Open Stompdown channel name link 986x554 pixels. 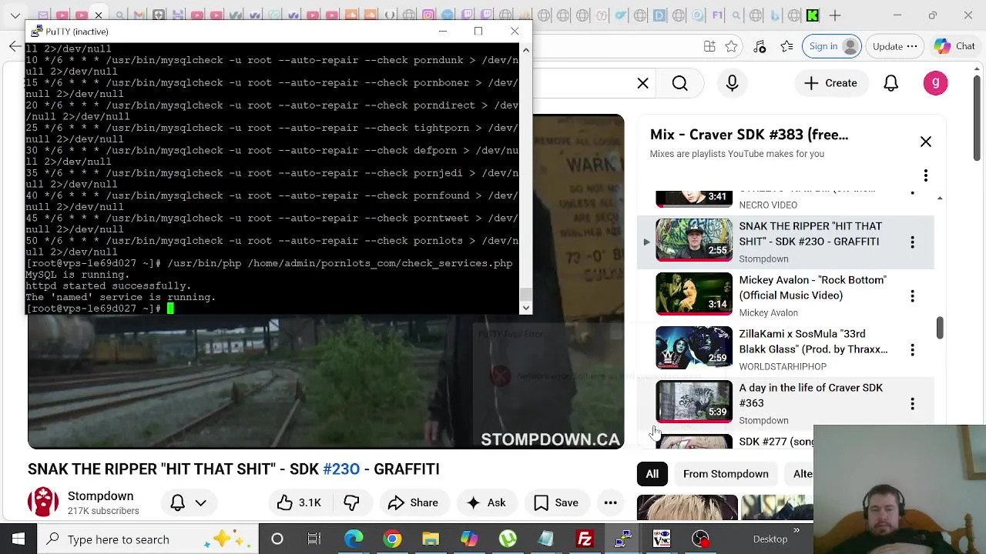click(100, 496)
